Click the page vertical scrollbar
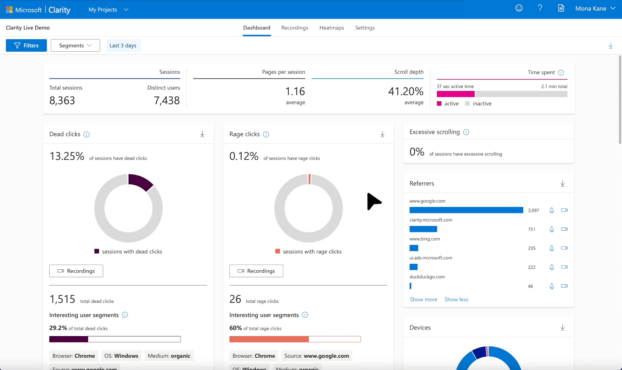 click(x=620, y=99)
